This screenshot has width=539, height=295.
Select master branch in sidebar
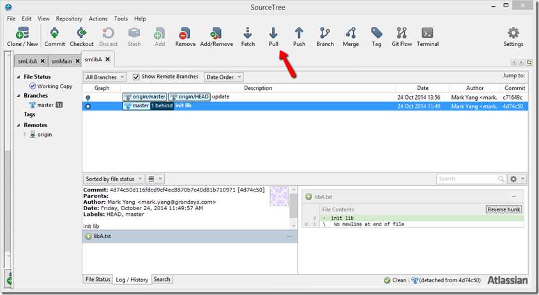pos(45,105)
